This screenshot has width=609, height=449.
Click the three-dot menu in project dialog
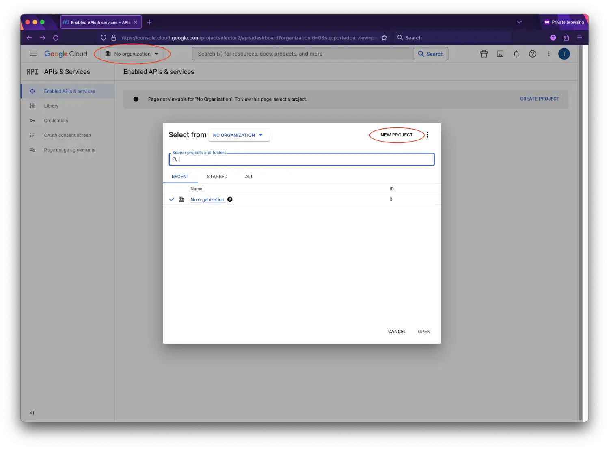point(427,135)
